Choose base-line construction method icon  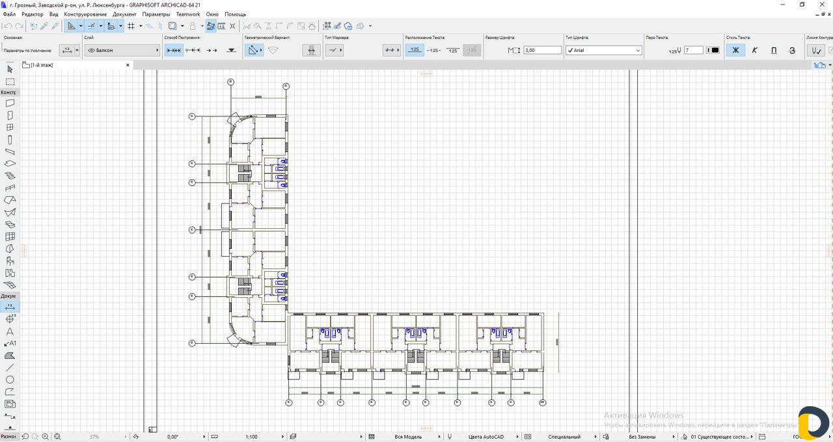212,50
